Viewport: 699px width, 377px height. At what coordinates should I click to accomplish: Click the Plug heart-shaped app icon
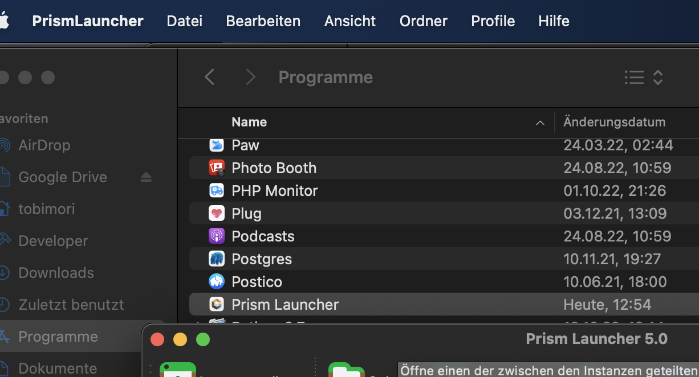click(x=217, y=213)
